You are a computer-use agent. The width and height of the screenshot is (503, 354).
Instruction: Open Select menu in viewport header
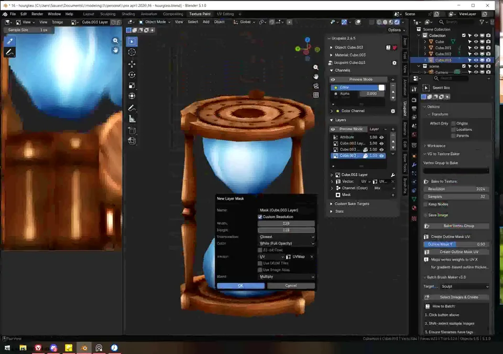193,22
